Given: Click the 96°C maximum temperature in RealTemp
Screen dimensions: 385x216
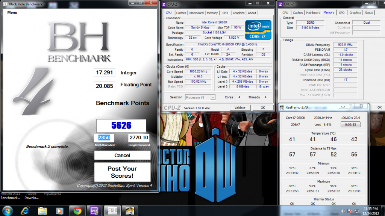Looking at the screenshot, I should [x=333, y=186].
